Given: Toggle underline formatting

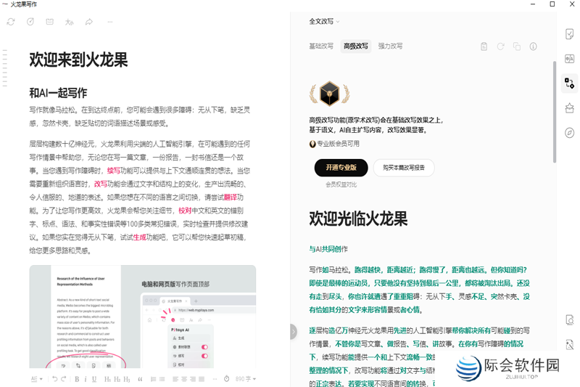Looking at the screenshot, I should (94, 379).
